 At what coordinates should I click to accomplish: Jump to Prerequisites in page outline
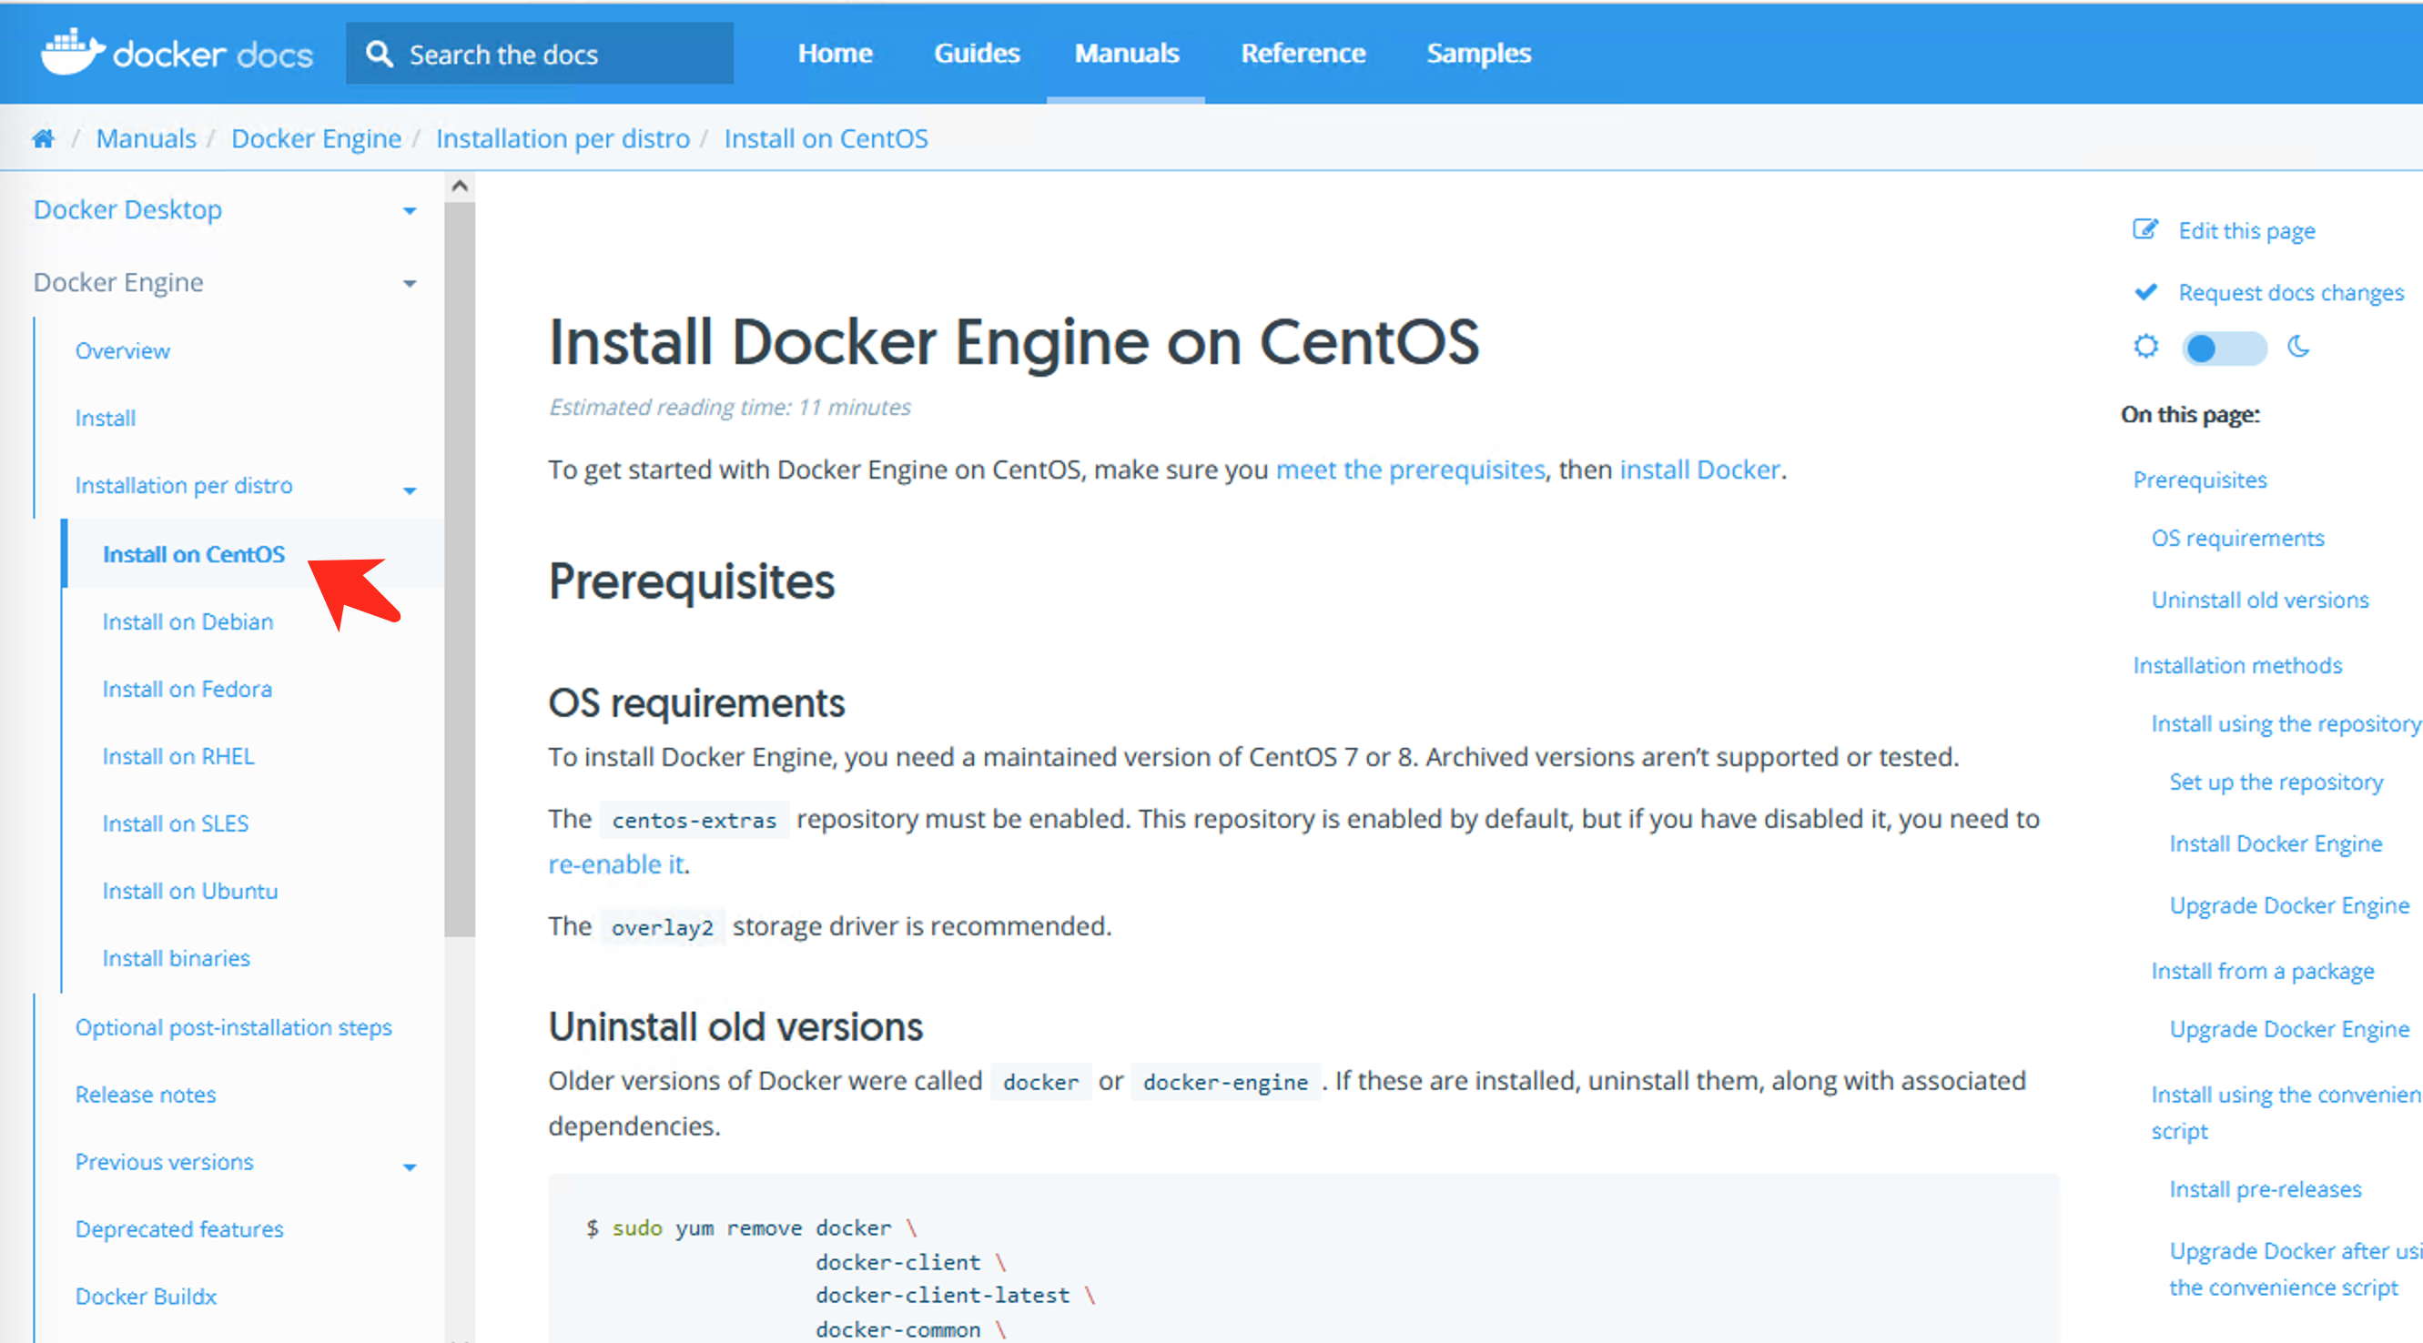2199,480
